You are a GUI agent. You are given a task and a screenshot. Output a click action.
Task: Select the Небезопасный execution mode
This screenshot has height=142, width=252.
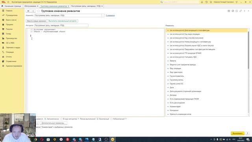111,119
